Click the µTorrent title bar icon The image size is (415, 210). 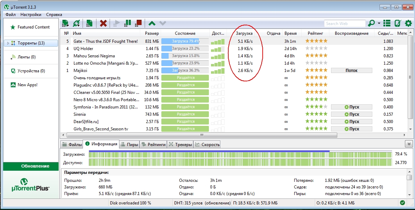pyautogui.click(x=7, y=7)
